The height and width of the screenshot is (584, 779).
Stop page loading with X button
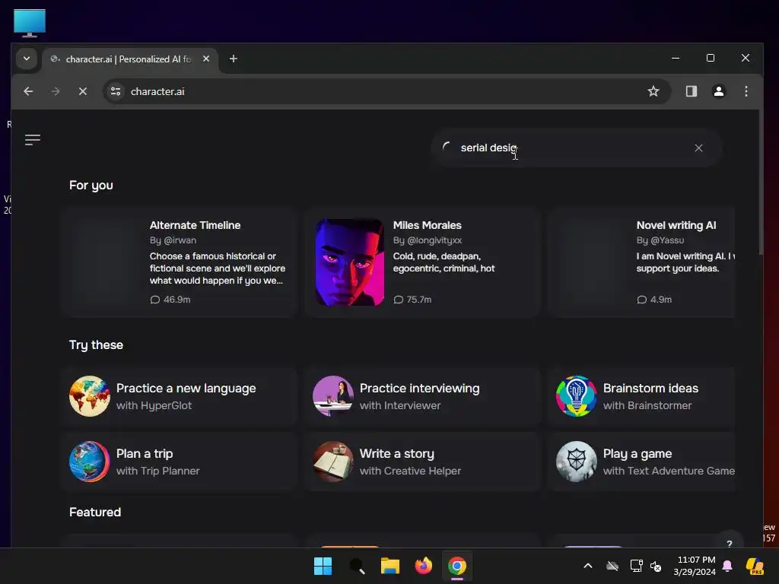(x=83, y=91)
